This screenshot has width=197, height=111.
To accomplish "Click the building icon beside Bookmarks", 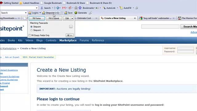I will point(76,8).
